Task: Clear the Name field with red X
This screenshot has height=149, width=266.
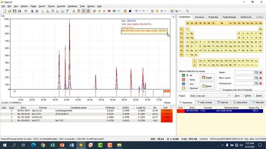Action: (261, 72)
